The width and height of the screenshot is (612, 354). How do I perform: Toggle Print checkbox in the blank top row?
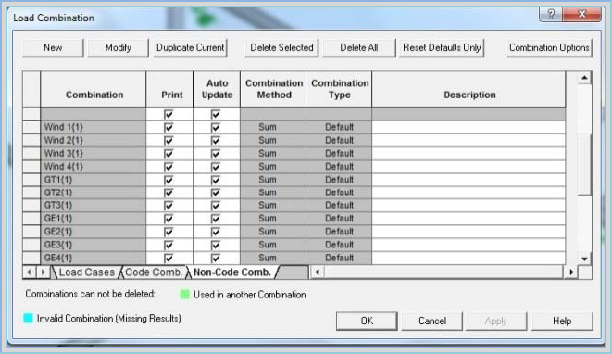tap(169, 115)
